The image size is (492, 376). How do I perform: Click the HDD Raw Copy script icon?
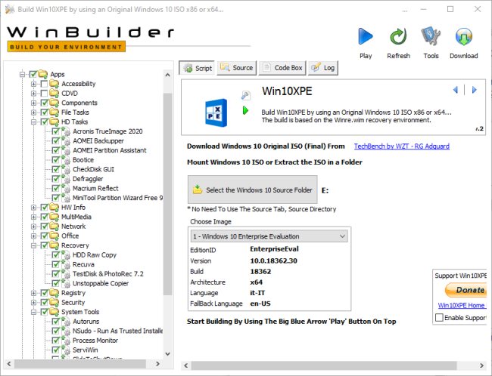tap(66, 255)
